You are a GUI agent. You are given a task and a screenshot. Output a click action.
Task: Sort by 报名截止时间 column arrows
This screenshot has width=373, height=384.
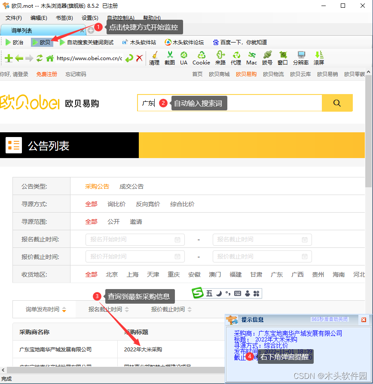point(127,310)
